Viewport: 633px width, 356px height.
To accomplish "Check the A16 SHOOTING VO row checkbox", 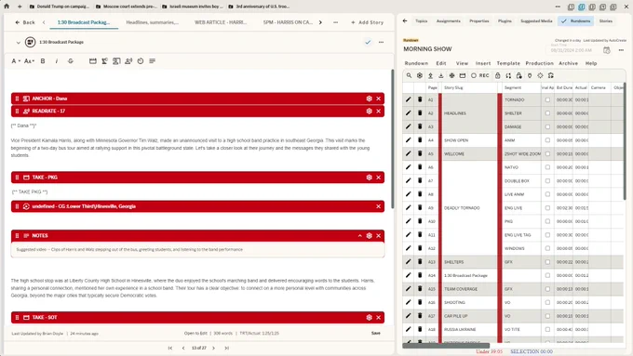I will pyautogui.click(x=547, y=302).
